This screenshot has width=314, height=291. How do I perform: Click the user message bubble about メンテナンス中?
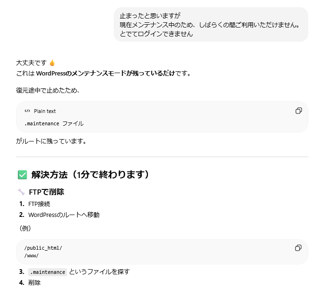coord(211,25)
